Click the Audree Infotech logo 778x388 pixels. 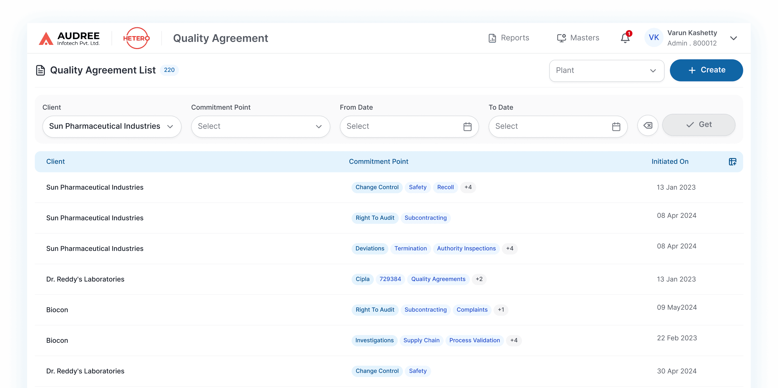click(x=70, y=38)
